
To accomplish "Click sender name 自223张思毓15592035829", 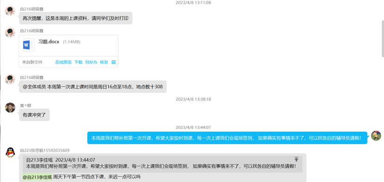I will click(x=45, y=151).
